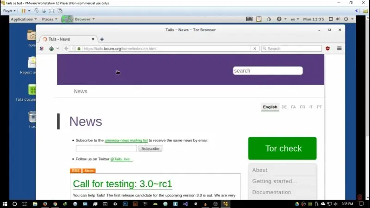Open Windows Task View icon on taskbar

pyautogui.click(x=25, y=204)
